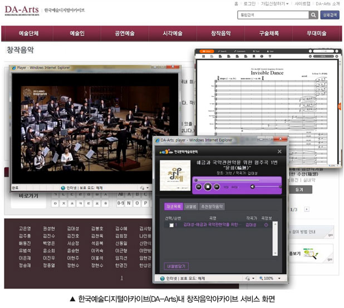Open 공연예술 menu

(125, 33)
